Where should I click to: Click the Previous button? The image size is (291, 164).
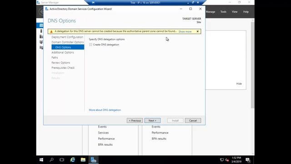coord(135,120)
